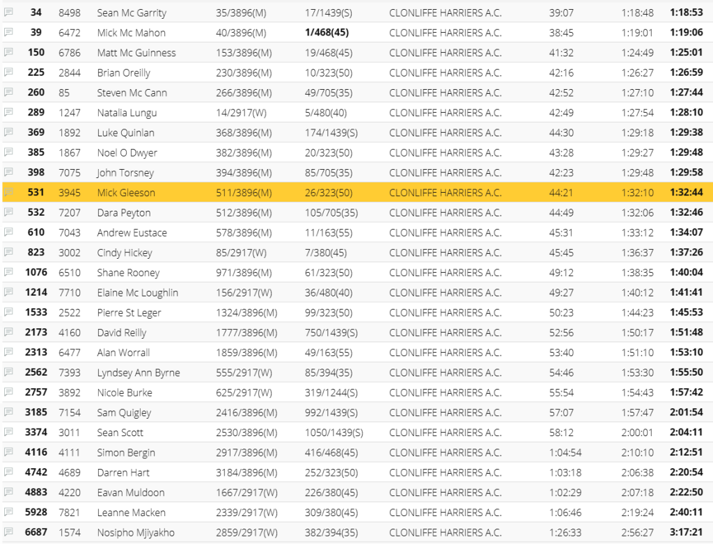713x544 pixels.
Task: Select the name Elaine Mc Loughlin
Action: 137,293
